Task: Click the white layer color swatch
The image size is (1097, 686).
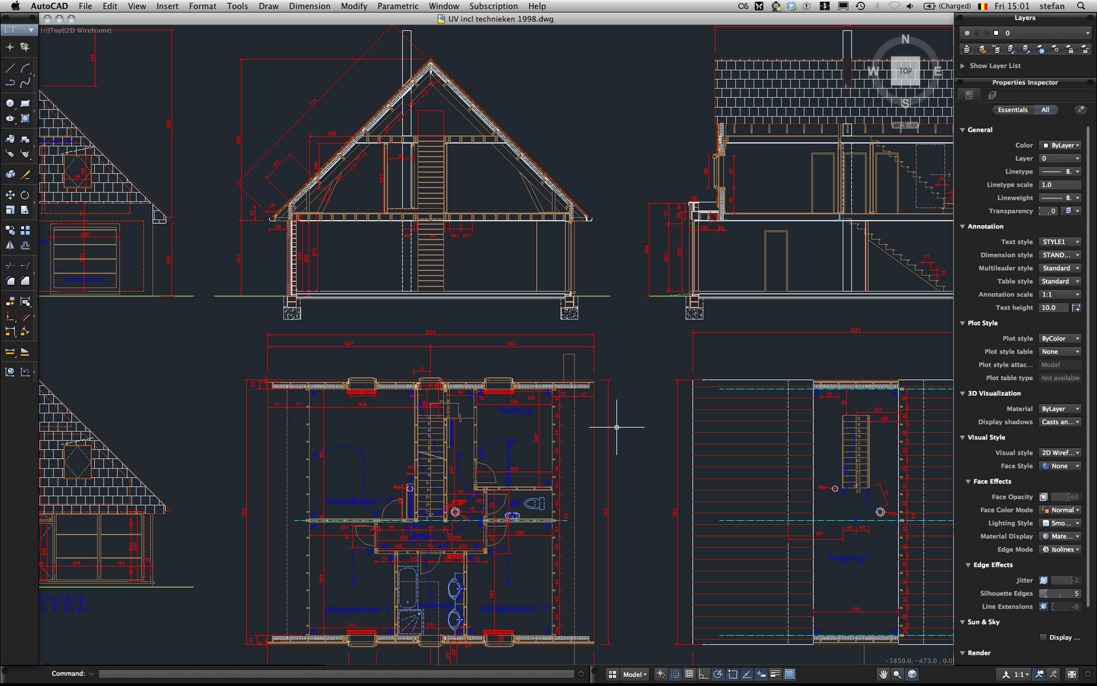Action: coord(996,32)
